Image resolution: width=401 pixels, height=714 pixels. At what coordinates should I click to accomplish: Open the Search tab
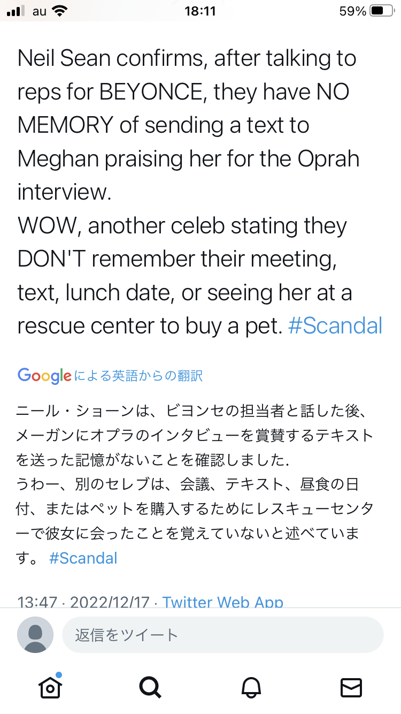(150, 688)
